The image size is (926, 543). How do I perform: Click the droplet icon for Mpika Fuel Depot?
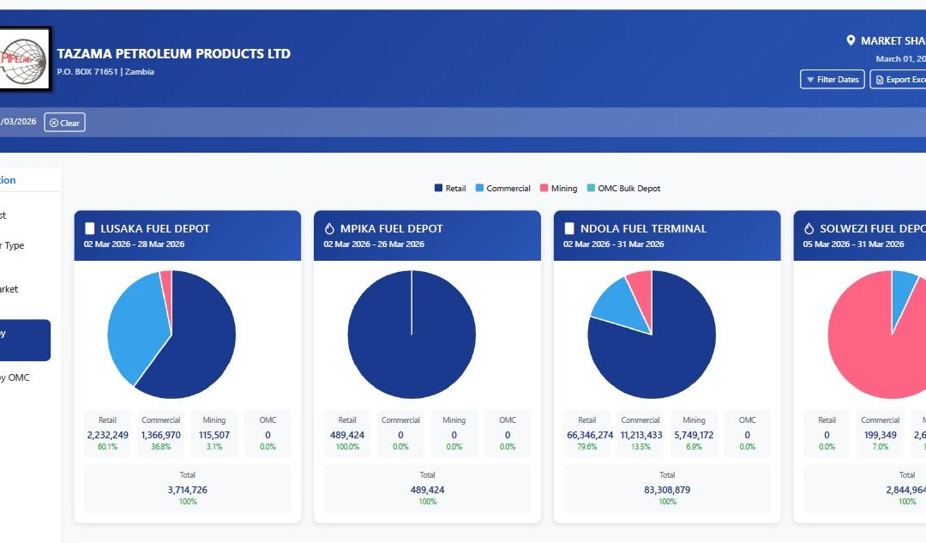(x=329, y=229)
